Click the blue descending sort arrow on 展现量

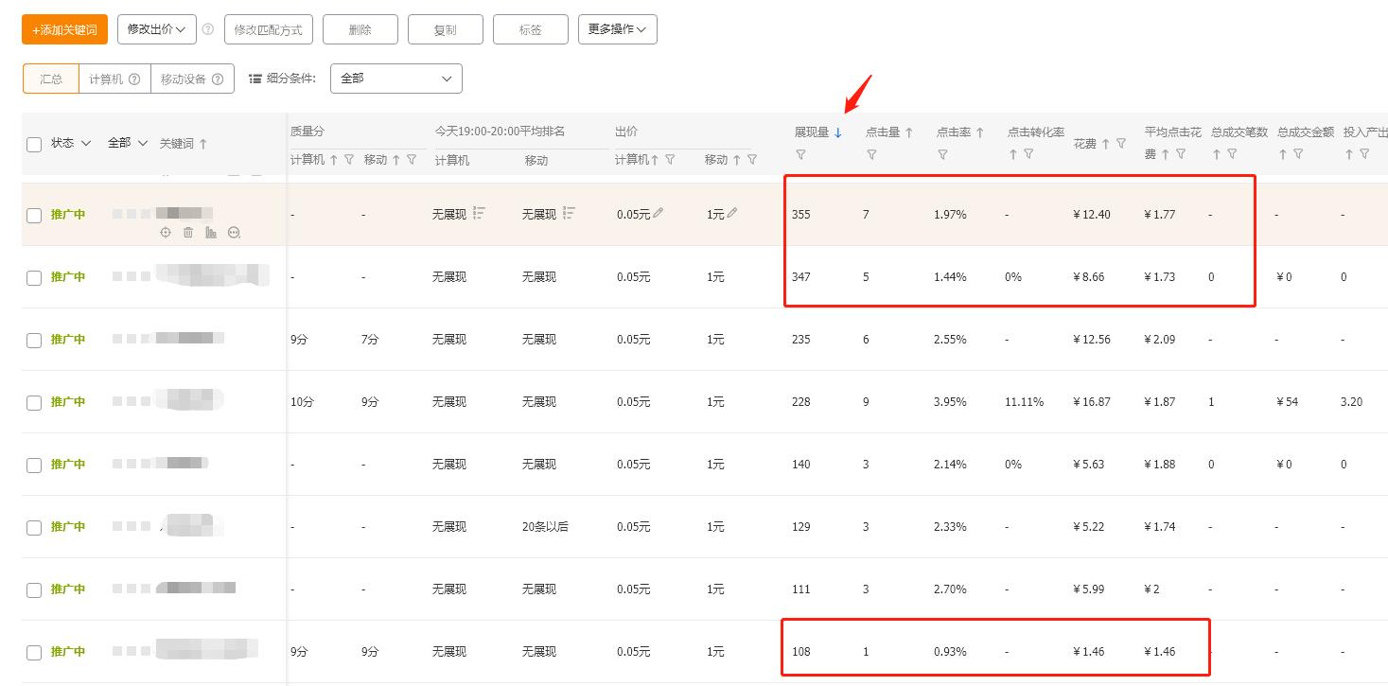pyautogui.click(x=838, y=132)
